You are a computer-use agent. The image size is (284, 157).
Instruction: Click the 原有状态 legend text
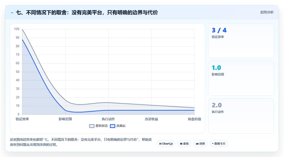tap(102, 126)
